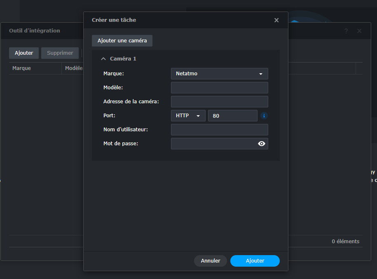Open help via the question mark icon
Screen dimensions: 377x279
(346, 31)
